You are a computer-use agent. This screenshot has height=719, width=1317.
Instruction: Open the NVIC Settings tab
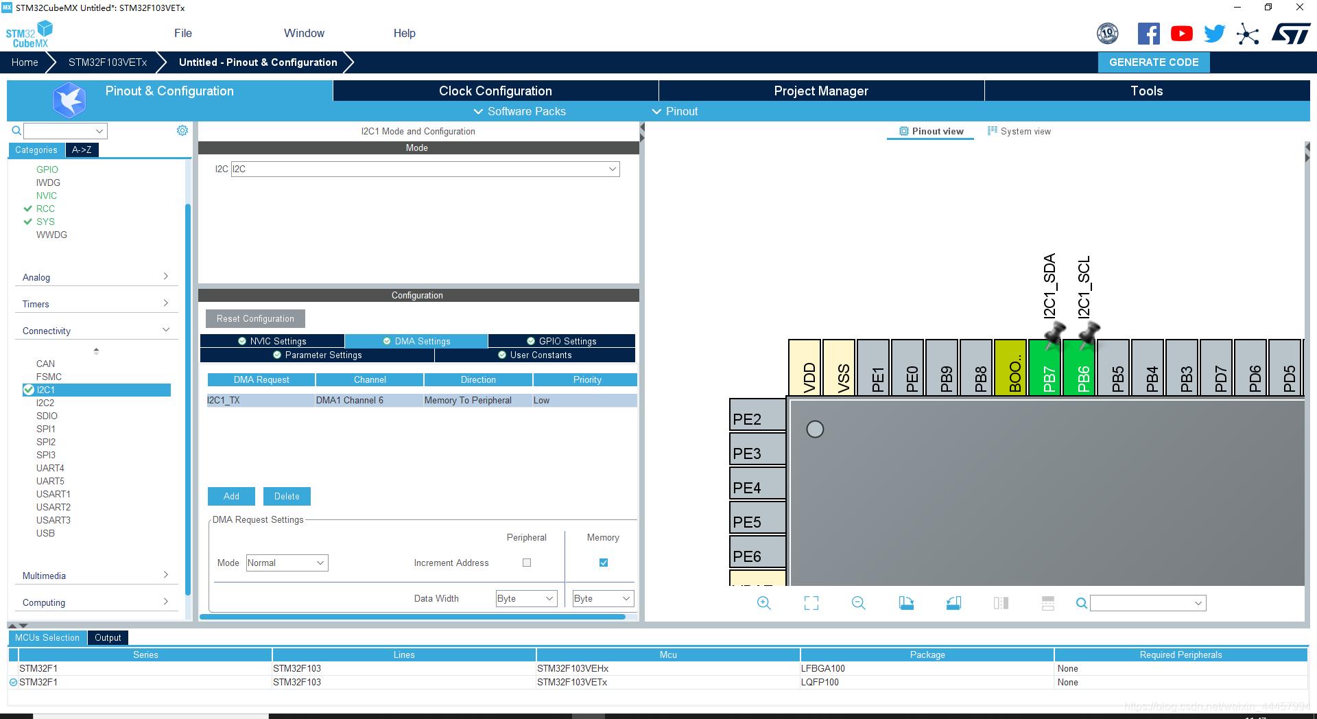272,341
